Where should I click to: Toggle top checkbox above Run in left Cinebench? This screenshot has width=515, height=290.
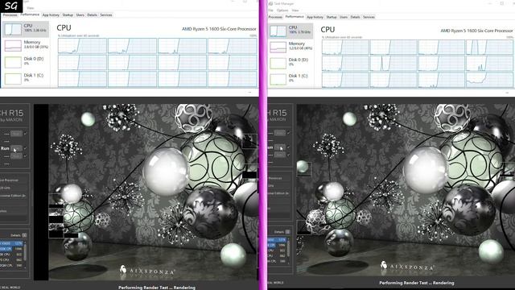[25, 134]
